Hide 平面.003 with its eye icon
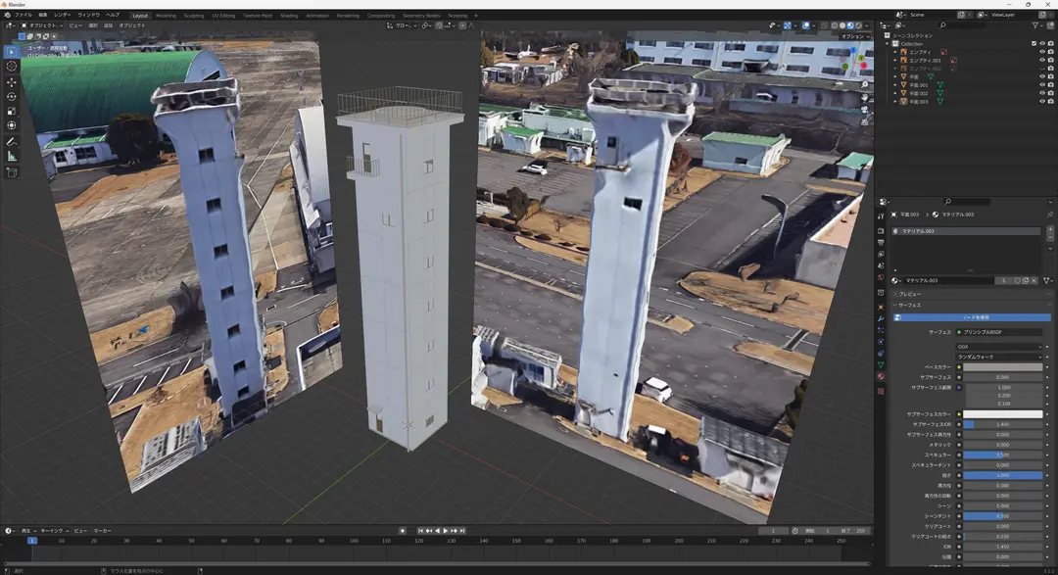This screenshot has height=575, width=1058. pos(1041,101)
